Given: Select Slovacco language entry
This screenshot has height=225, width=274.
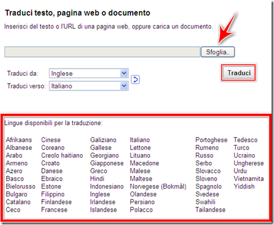Looking at the screenshot, I should [x=208, y=171].
